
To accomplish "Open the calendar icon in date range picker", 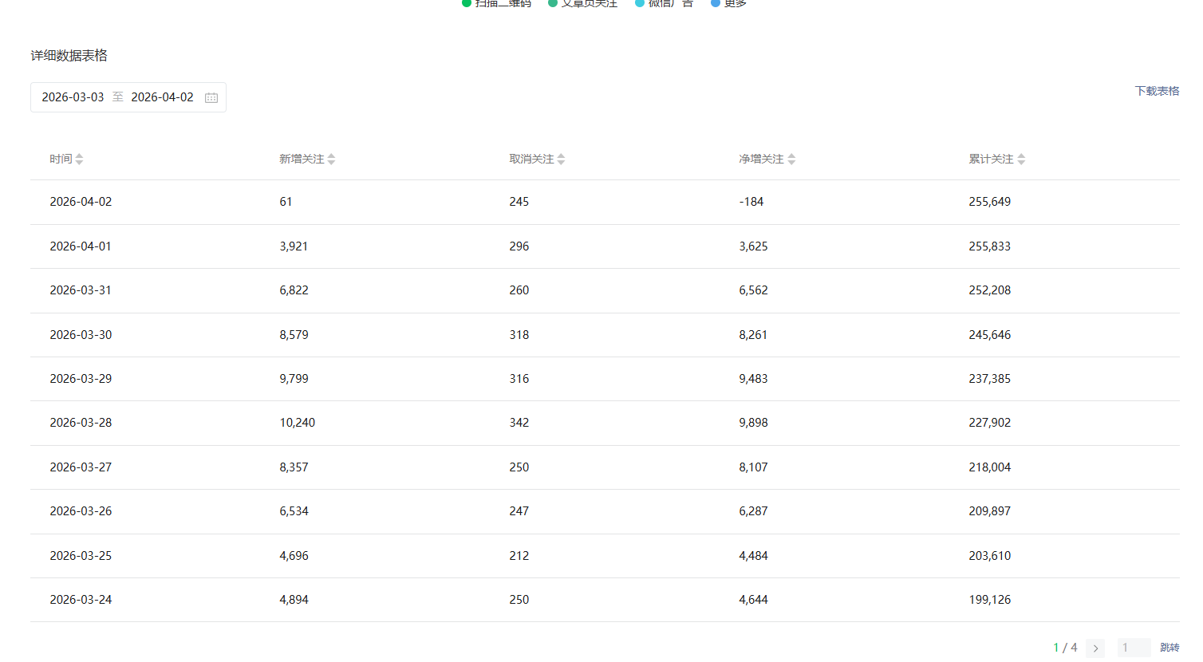I will [x=211, y=97].
